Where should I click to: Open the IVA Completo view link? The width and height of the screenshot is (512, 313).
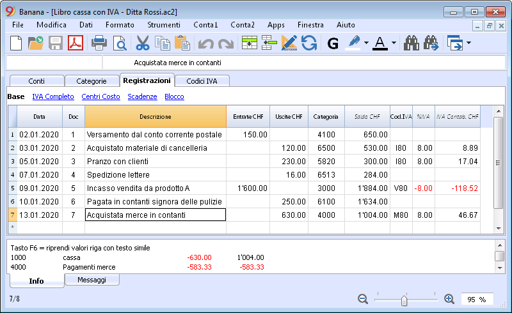coord(53,96)
